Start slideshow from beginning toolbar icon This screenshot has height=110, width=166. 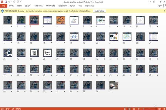18,2
